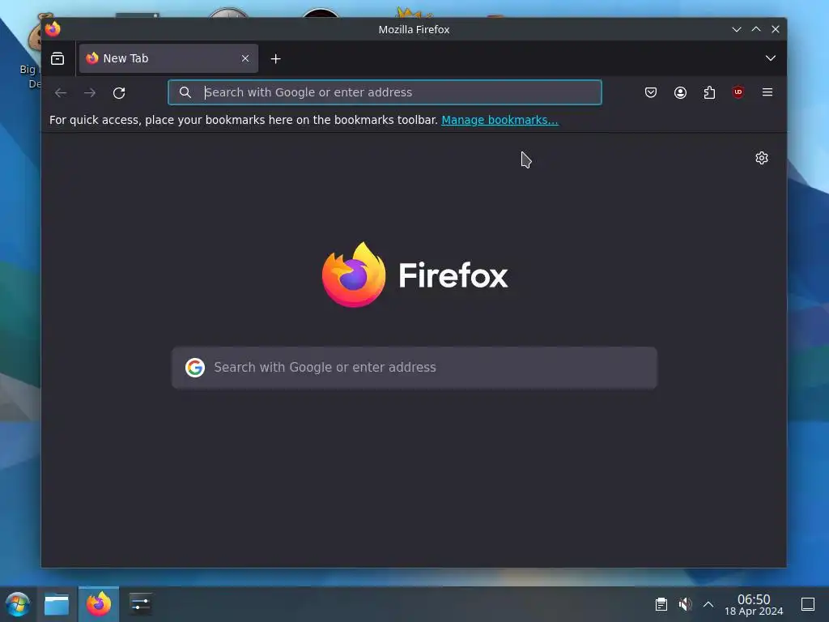Minimize Firefox with the down chevron
This screenshot has width=829, height=622.
pyautogui.click(x=737, y=30)
